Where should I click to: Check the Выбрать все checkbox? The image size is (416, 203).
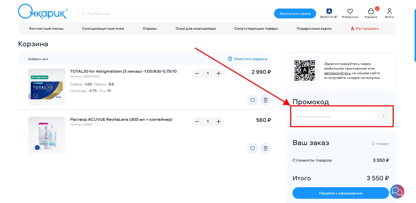pos(24,59)
